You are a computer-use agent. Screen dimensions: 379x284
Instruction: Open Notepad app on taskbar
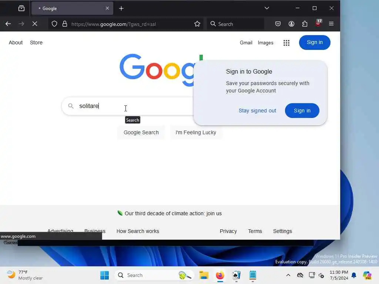click(252, 275)
